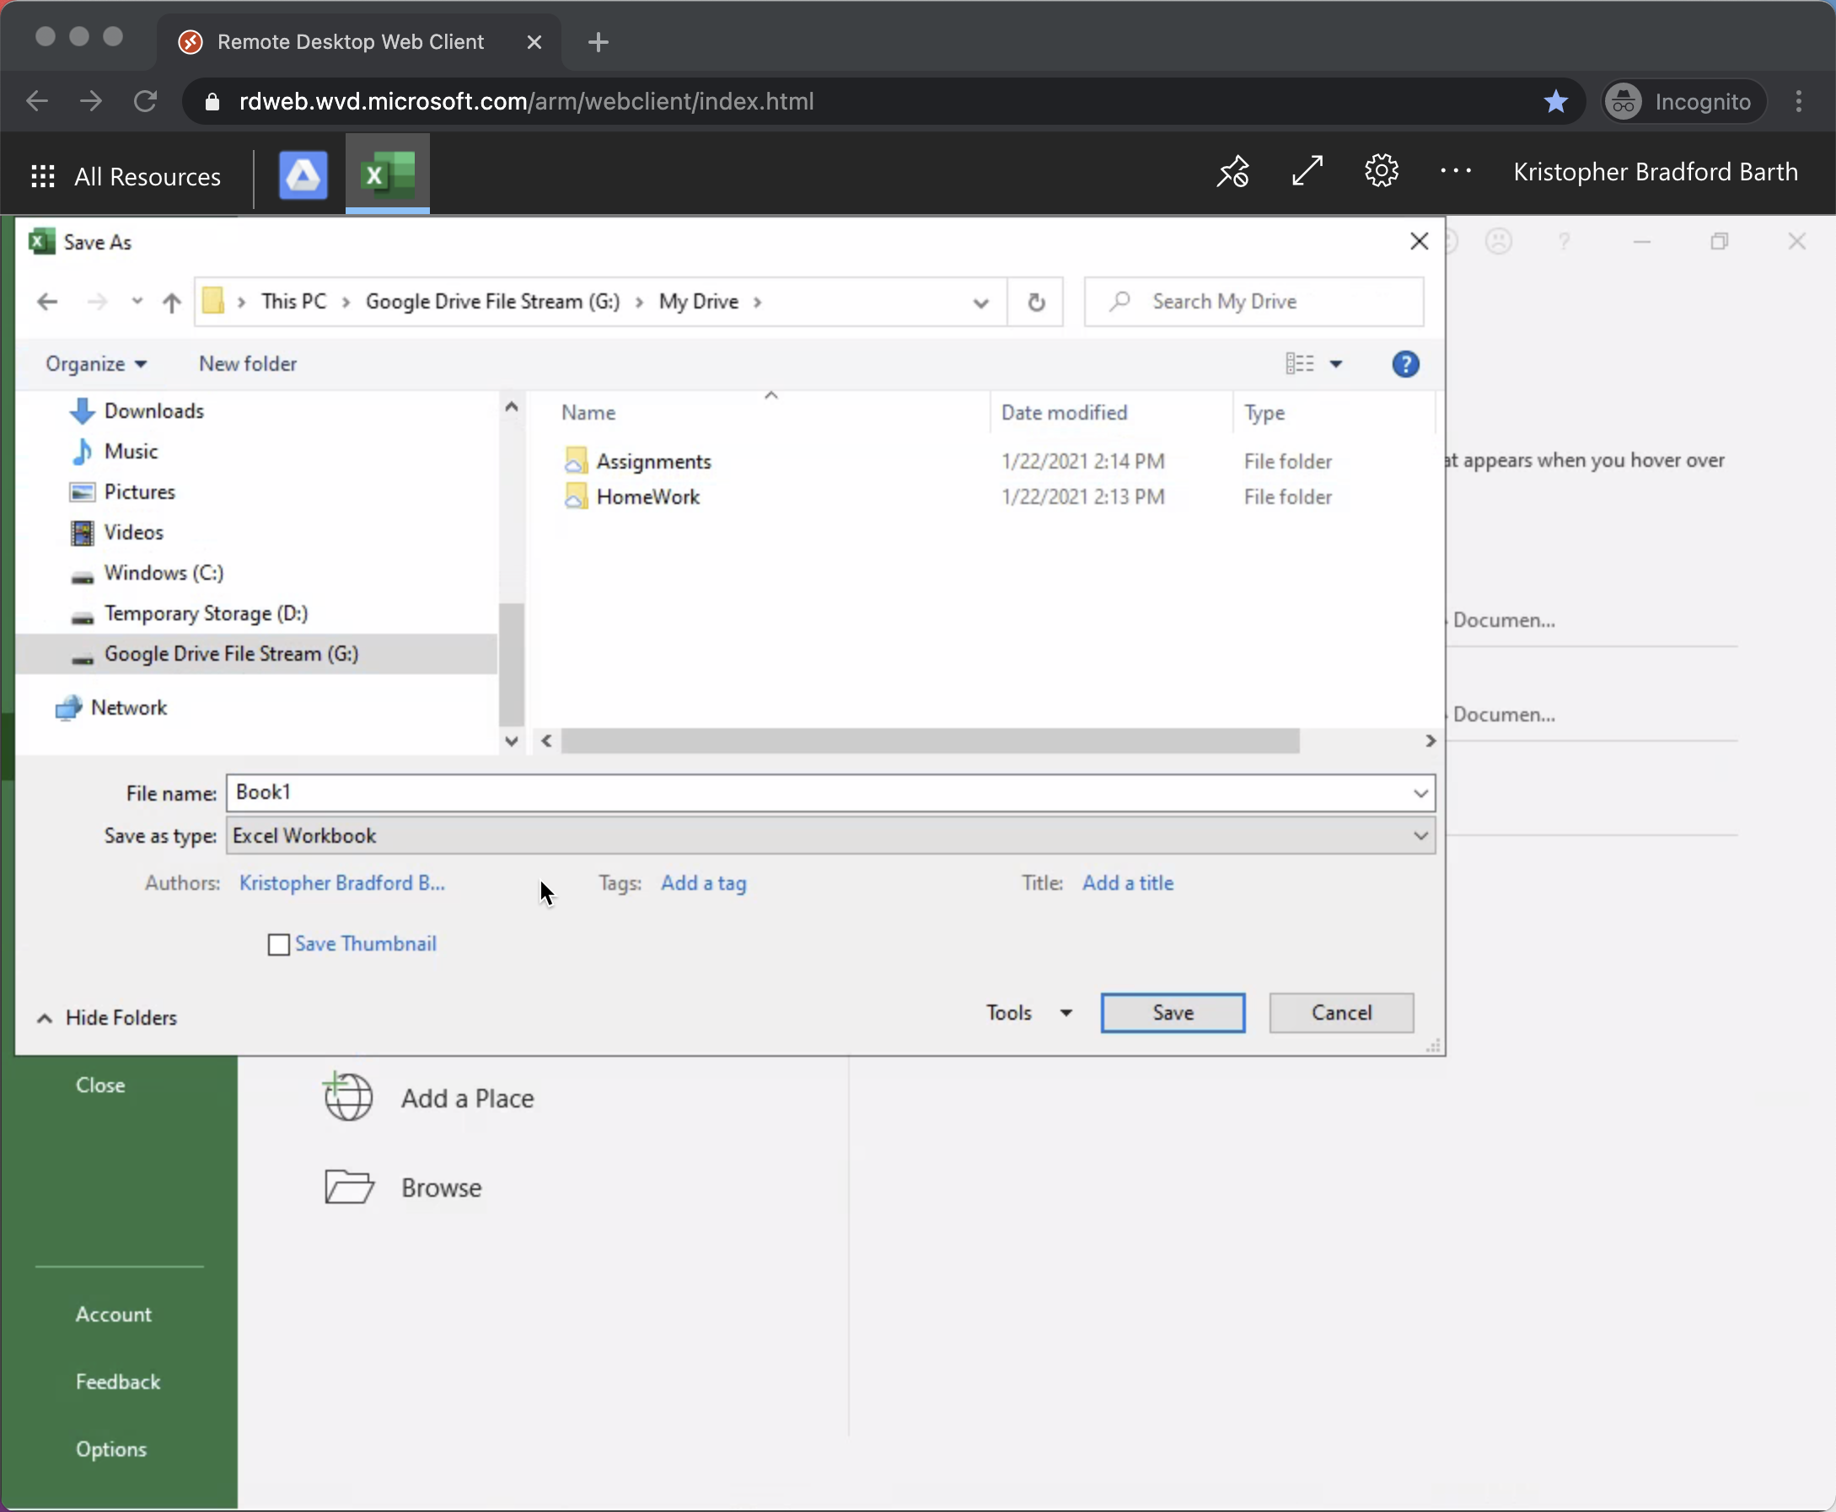
Task: Click the Search My Drive box
Action: click(x=1254, y=303)
